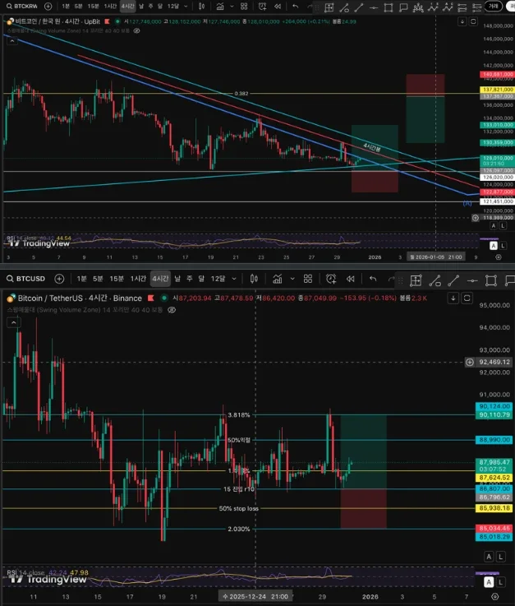
Task: Select grid table drawing tool in top floating toolbar
Action: click(x=329, y=7)
